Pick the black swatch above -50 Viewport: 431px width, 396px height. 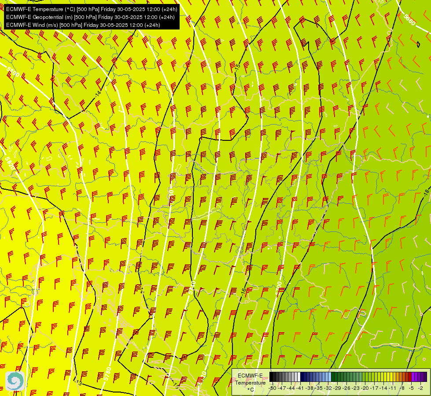click(271, 377)
